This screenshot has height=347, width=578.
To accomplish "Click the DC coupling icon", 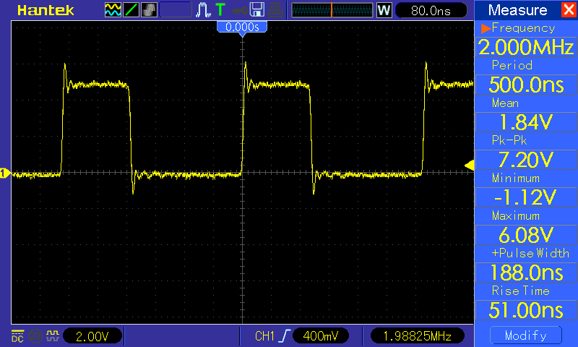I will 17,336.
